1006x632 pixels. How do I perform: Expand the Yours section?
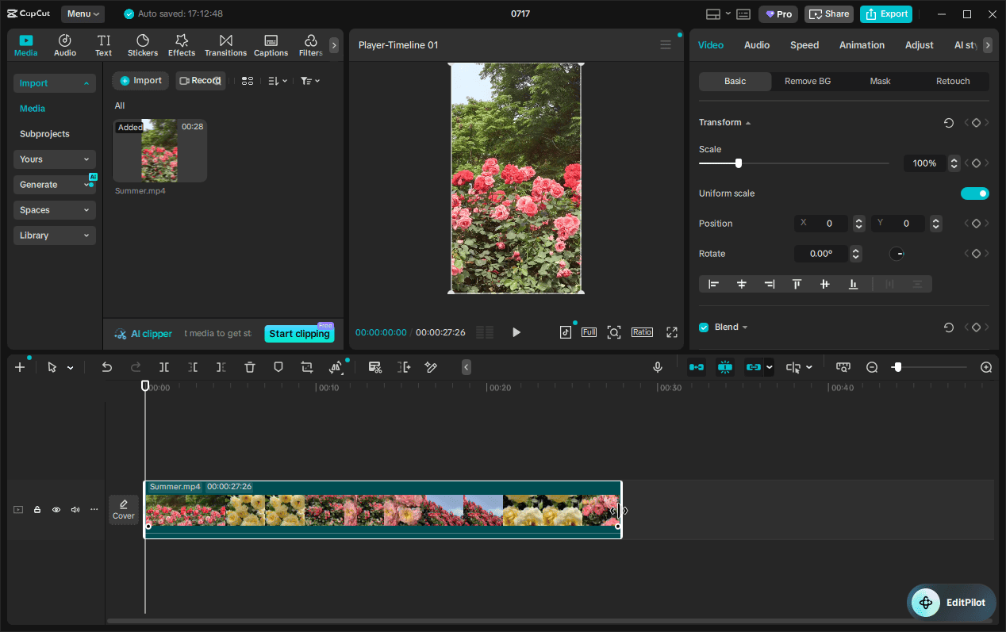pyautogui.click(x=55, y=159)
